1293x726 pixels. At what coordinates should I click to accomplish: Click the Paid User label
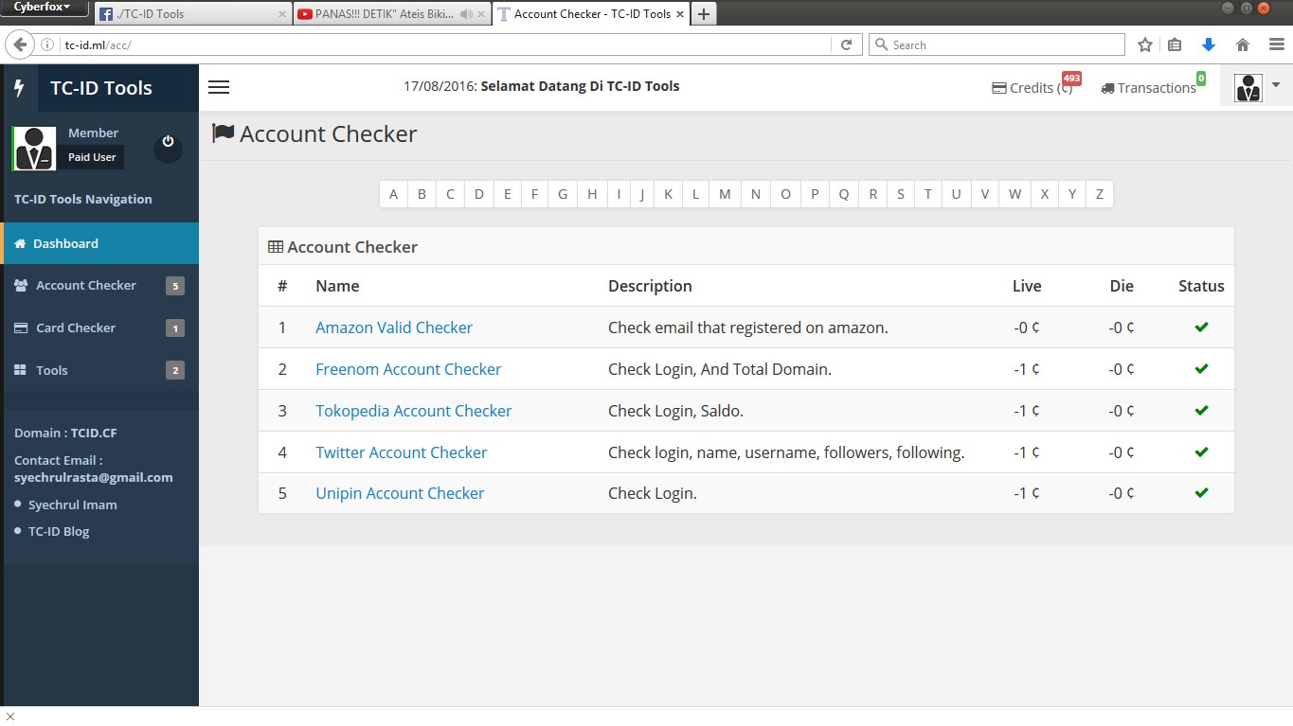coord(92,157)
